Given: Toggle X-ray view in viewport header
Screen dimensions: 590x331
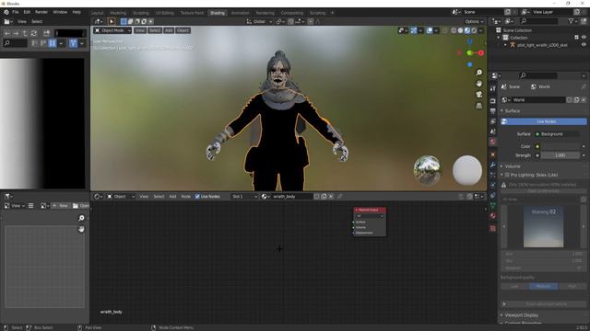Looking at the screenshot, I should 444,30.
